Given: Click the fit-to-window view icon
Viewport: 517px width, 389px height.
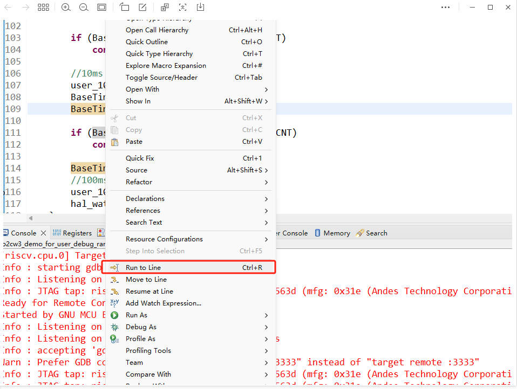Looking at the screenshot, I should 101,8.
